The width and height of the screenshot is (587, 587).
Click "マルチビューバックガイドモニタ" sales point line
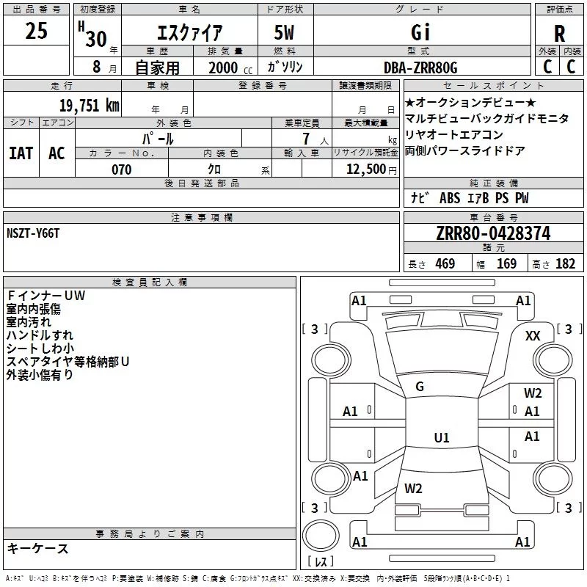487,118
